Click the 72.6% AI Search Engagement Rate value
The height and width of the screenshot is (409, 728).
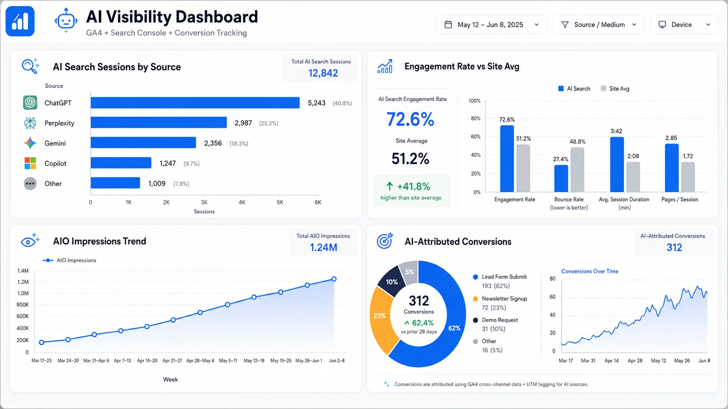(x=410, y=119)
